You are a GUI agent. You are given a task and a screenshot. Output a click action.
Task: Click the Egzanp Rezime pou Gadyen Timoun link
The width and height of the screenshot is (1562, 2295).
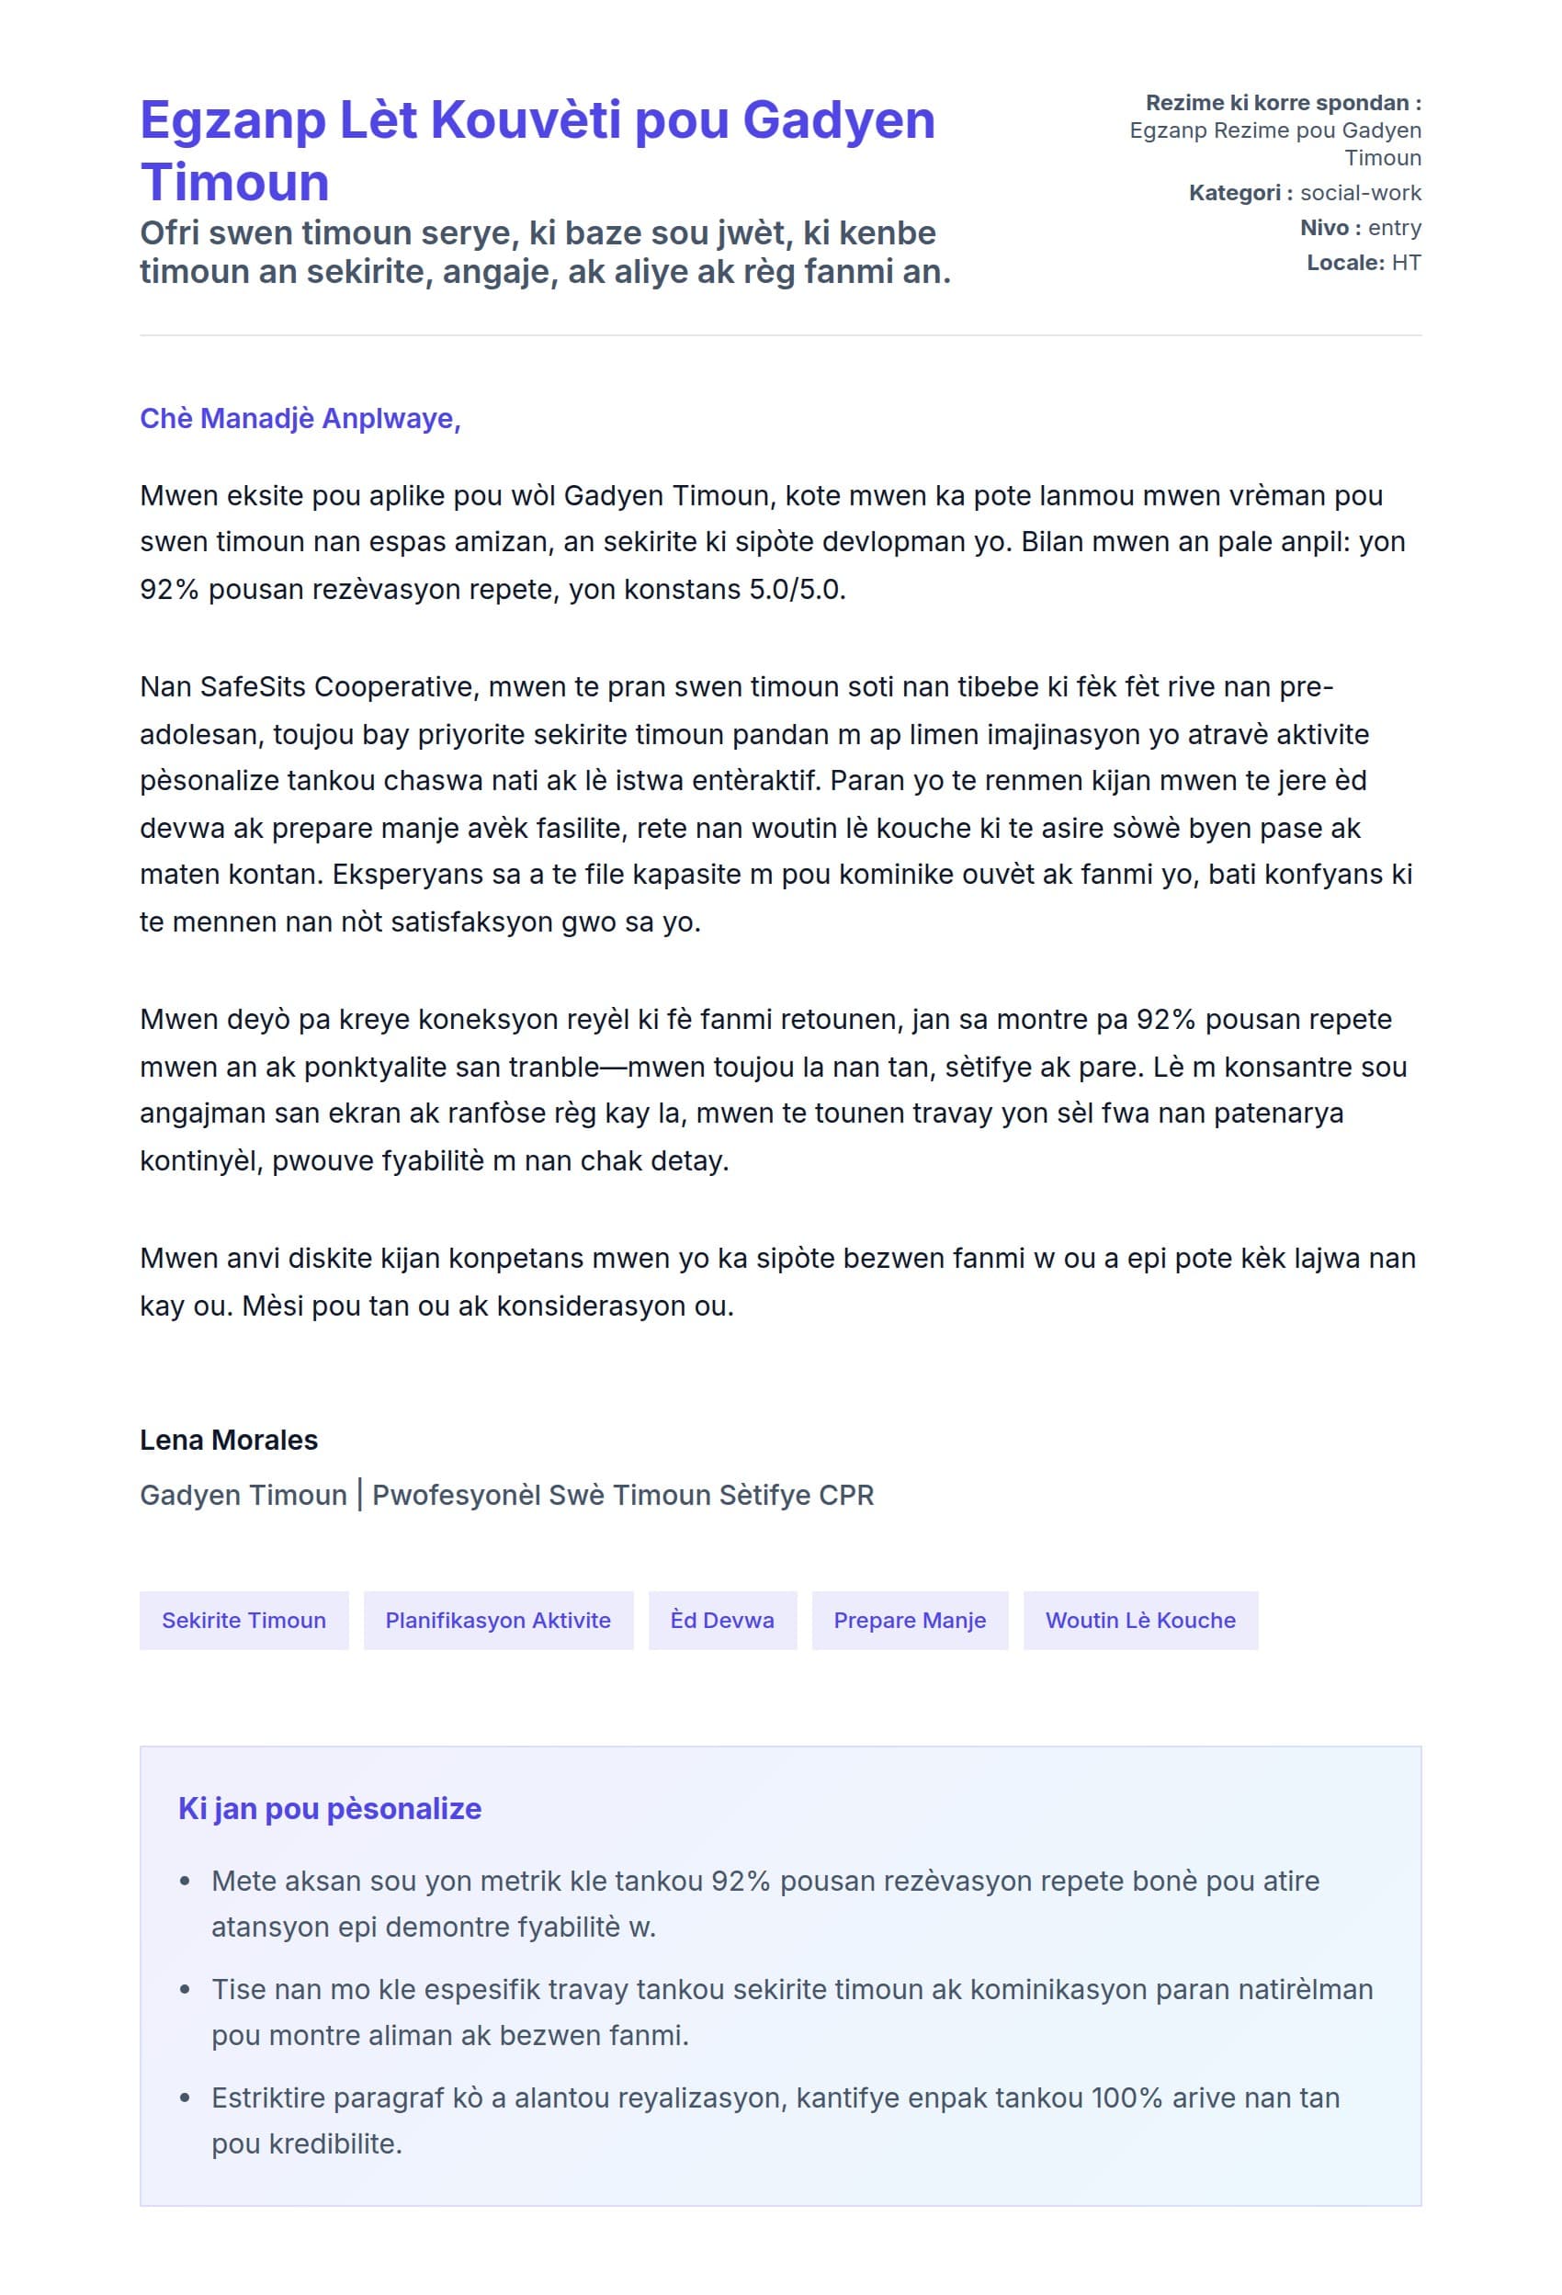1274,143
